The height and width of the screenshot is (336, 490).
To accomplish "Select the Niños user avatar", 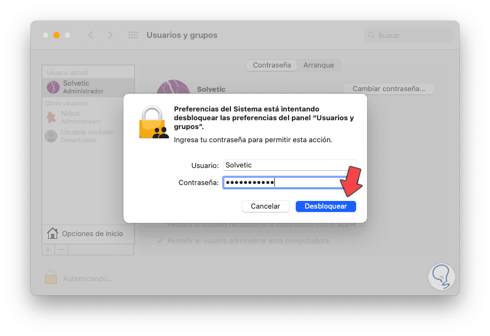I will pyautogui.click(x=51, y=117).
